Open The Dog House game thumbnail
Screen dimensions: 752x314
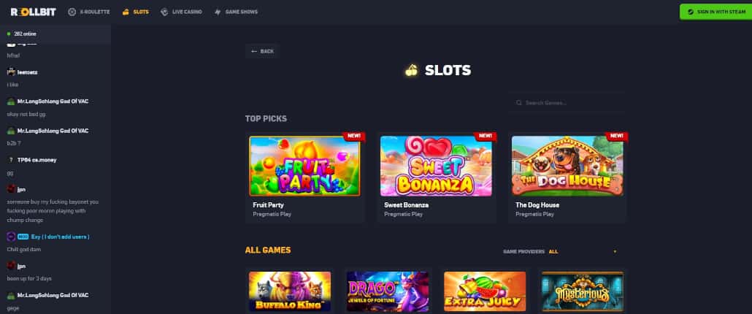click(567, 166)
